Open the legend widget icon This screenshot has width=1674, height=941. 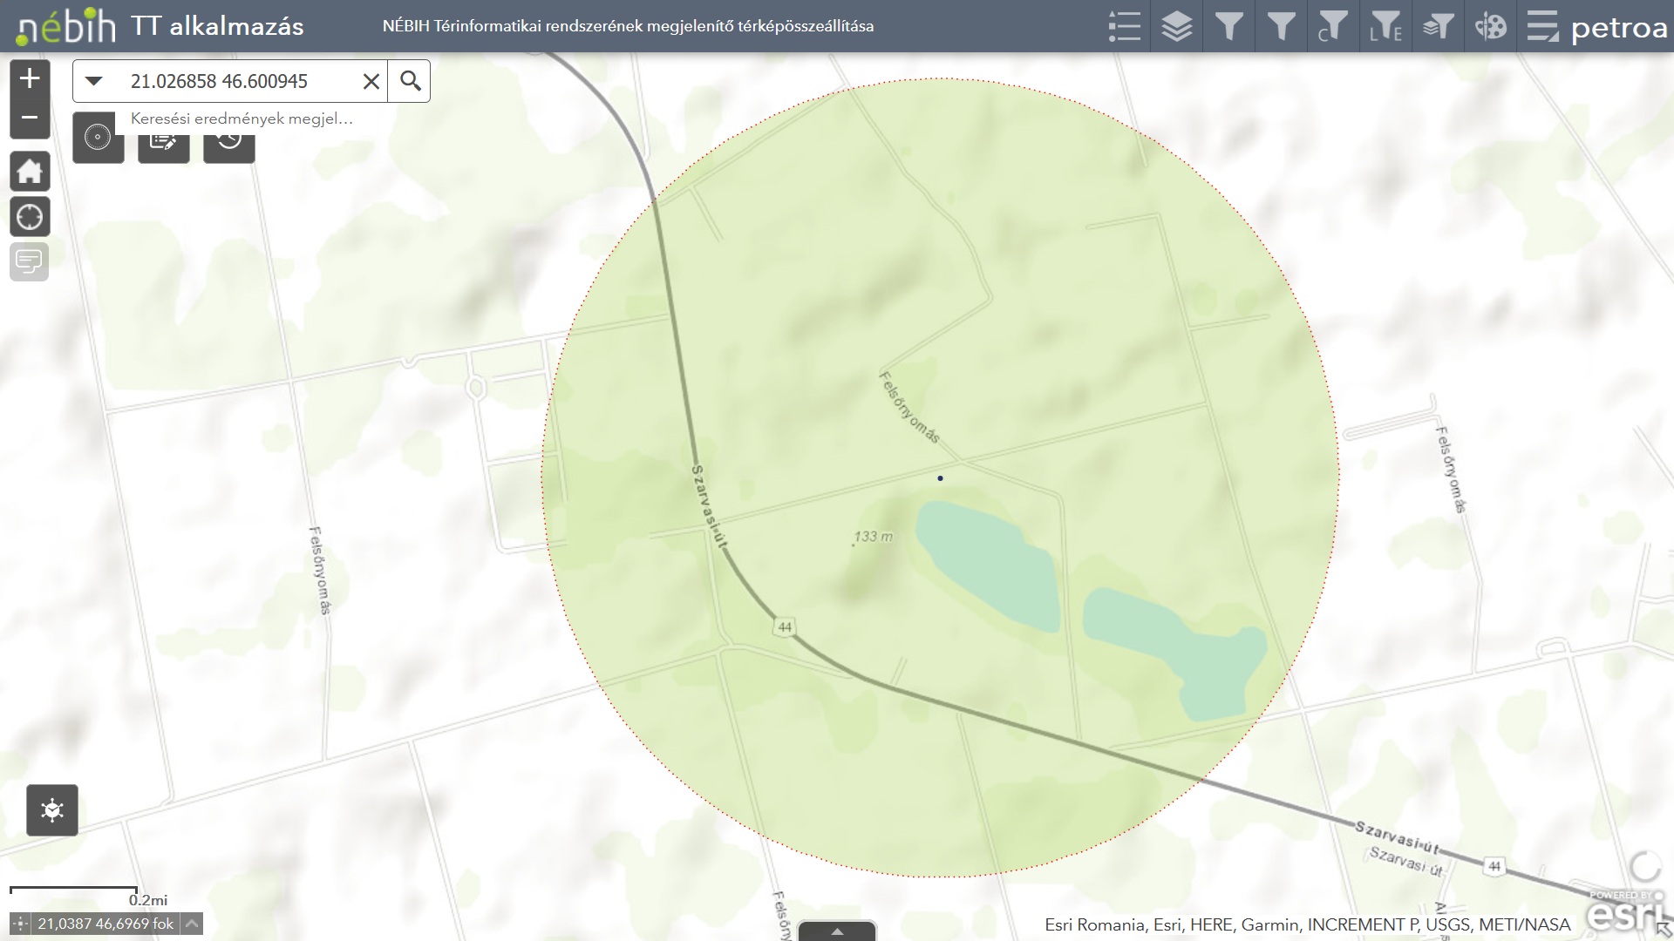click(1124, 26)
